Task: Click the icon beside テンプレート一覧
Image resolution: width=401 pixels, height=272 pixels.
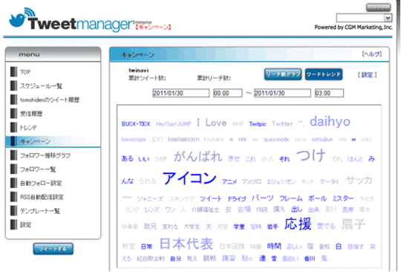Action: (14, 211)
